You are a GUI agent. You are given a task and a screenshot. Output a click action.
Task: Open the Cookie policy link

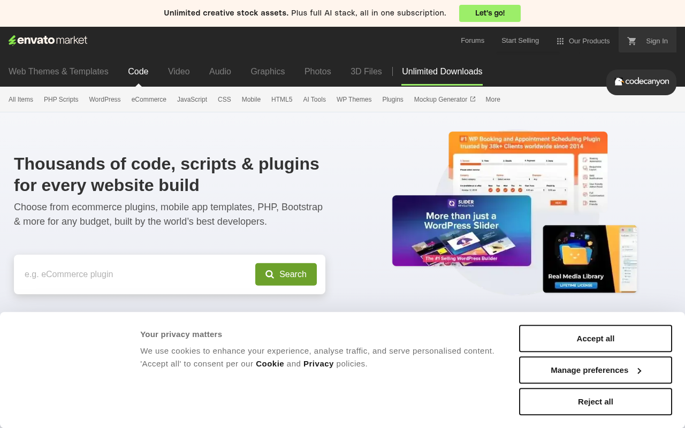270,364
